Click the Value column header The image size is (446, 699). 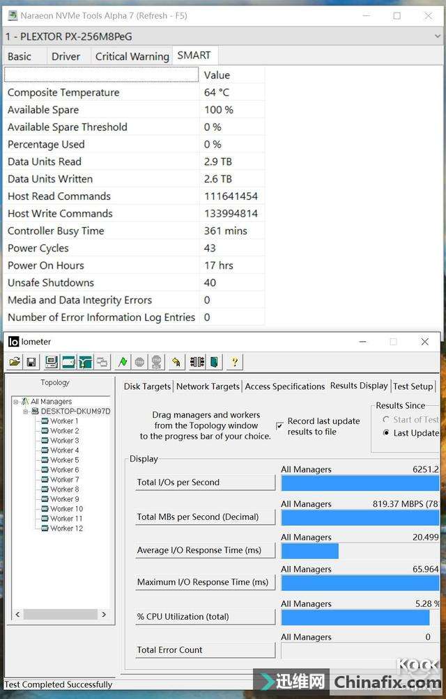[x=232, y=75]
